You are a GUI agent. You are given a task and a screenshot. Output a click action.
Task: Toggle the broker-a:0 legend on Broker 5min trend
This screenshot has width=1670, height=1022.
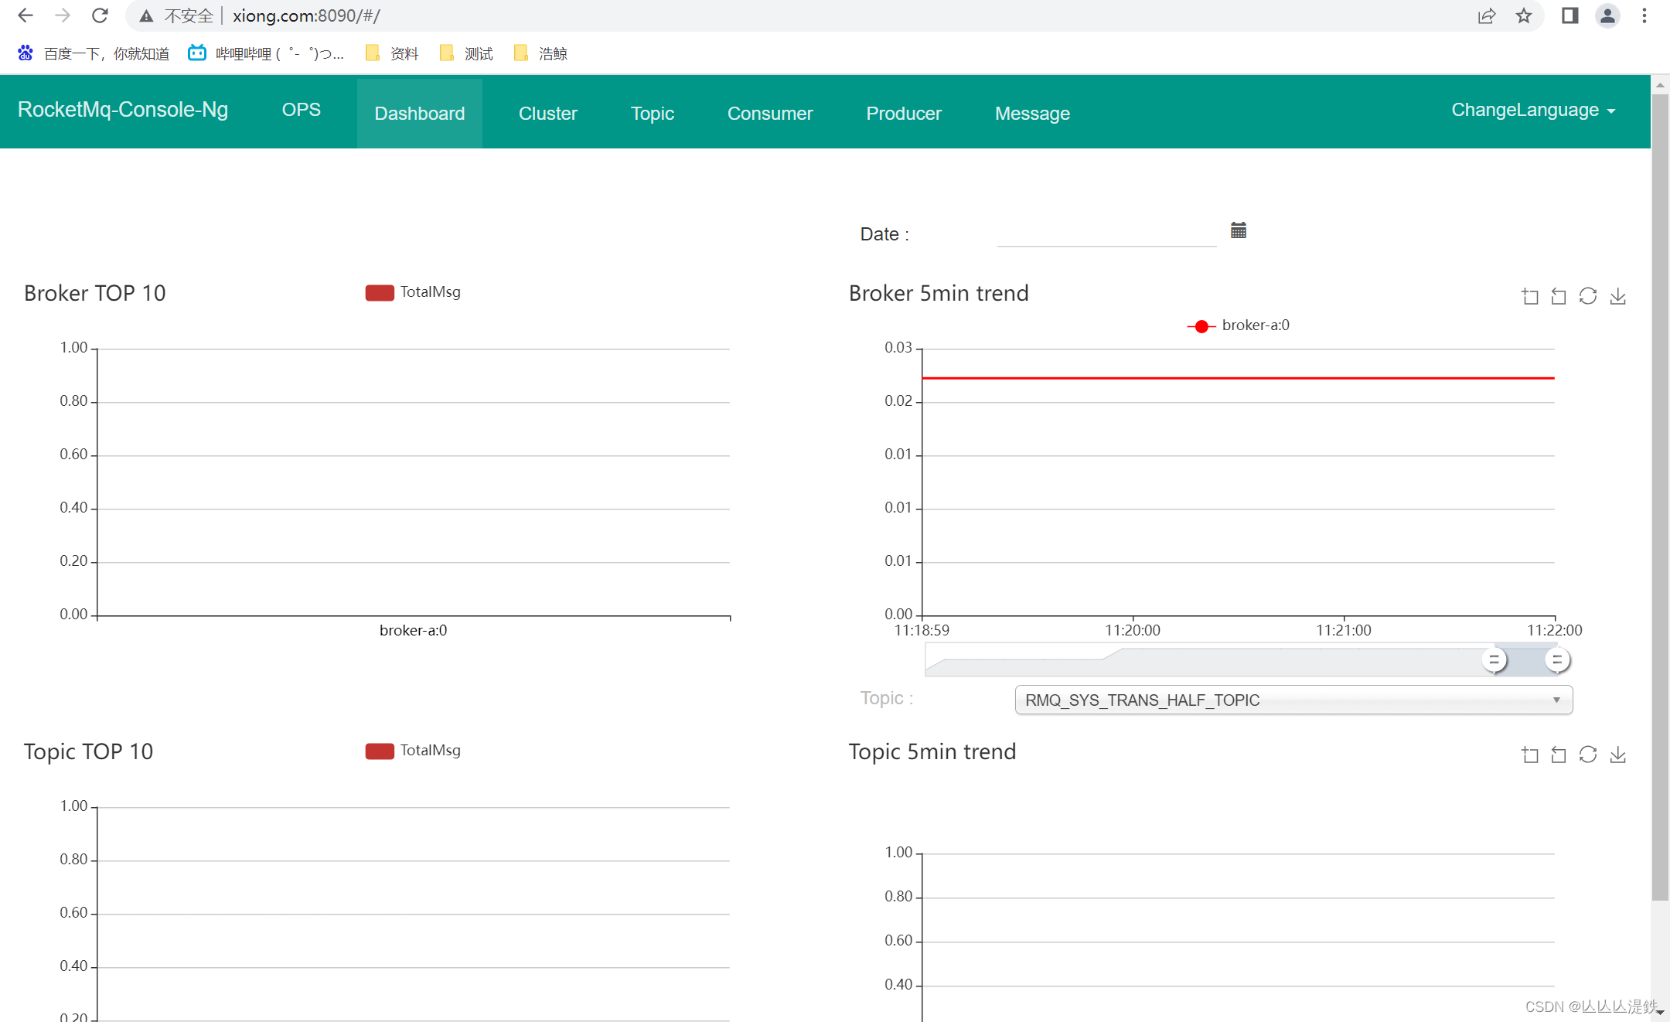coord(1237,325)
